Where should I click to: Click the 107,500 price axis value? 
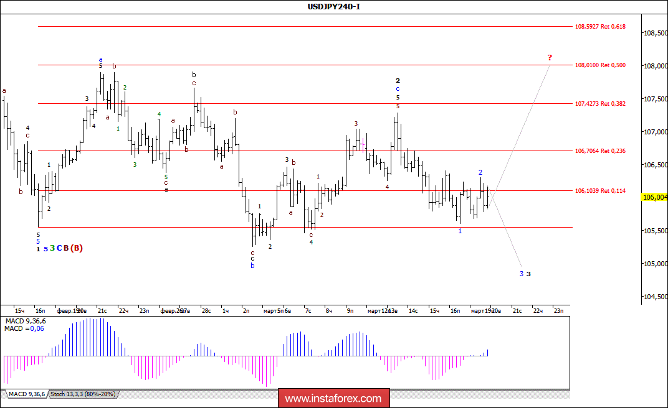point(655,99)
